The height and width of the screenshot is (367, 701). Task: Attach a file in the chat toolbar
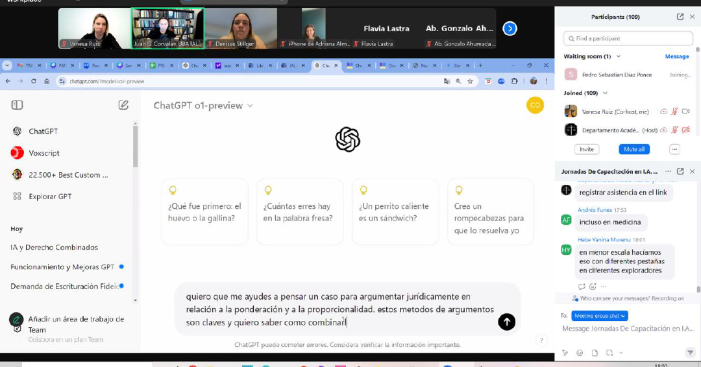[595, 353]
